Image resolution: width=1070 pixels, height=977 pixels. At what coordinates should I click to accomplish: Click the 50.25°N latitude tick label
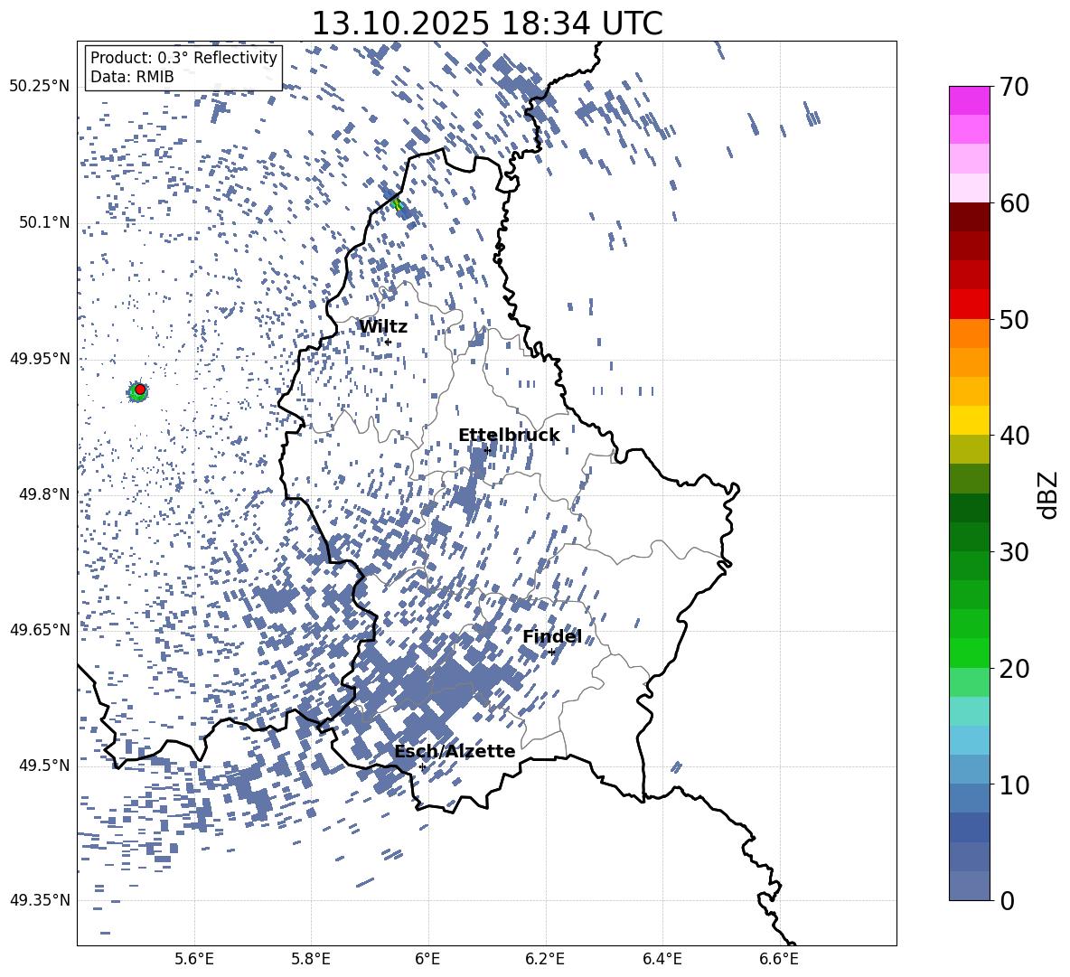click(x=40, y=87)
